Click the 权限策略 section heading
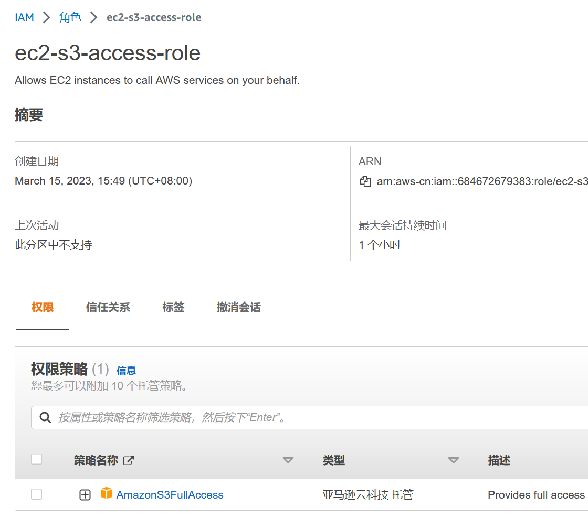Image resolution: width=588 pixels, height=529 pixels. (59, 369)
